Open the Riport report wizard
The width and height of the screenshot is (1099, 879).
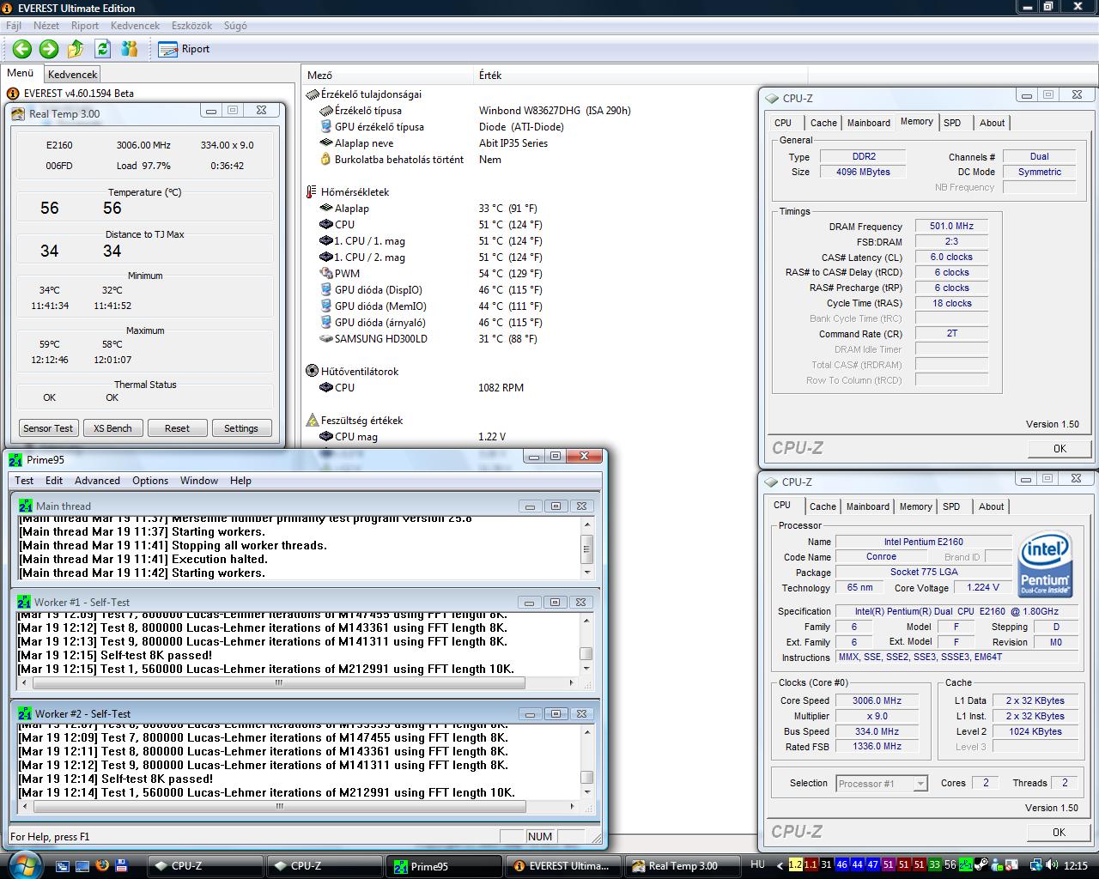pos(185,49)
